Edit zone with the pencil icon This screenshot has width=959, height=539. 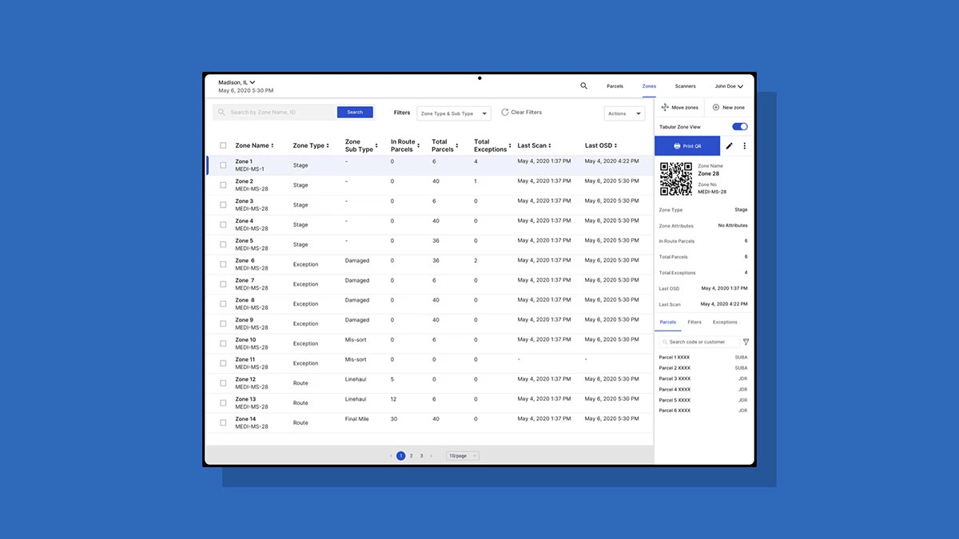coord(729,146)
